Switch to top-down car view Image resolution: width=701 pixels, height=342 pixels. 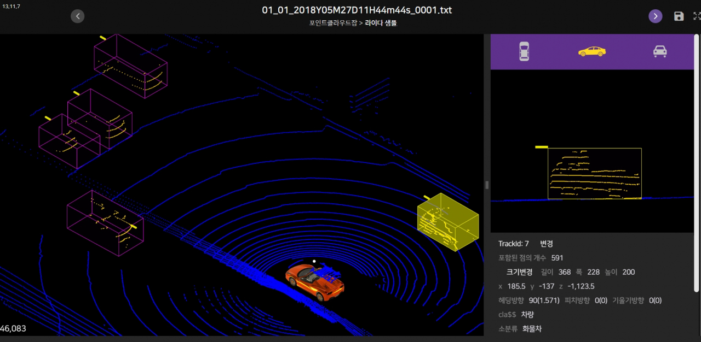[524, 51]
